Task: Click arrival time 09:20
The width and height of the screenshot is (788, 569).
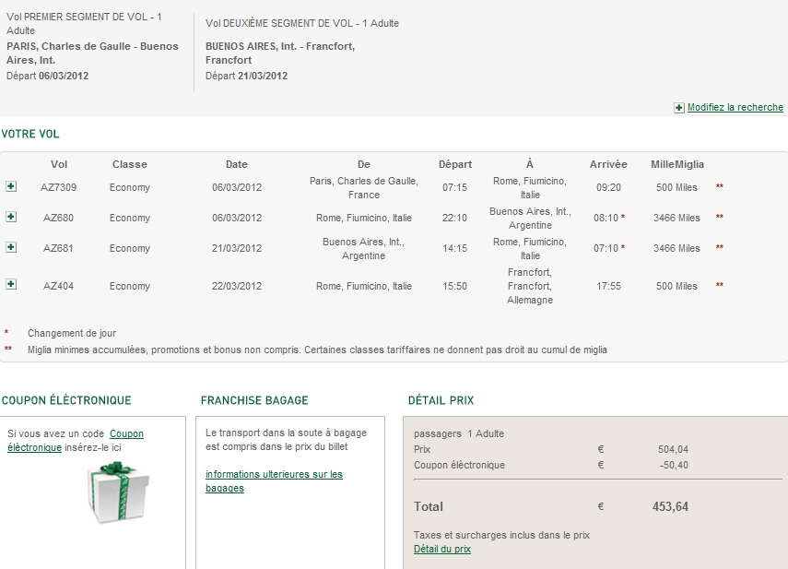Action: click(x=608, y=187)
